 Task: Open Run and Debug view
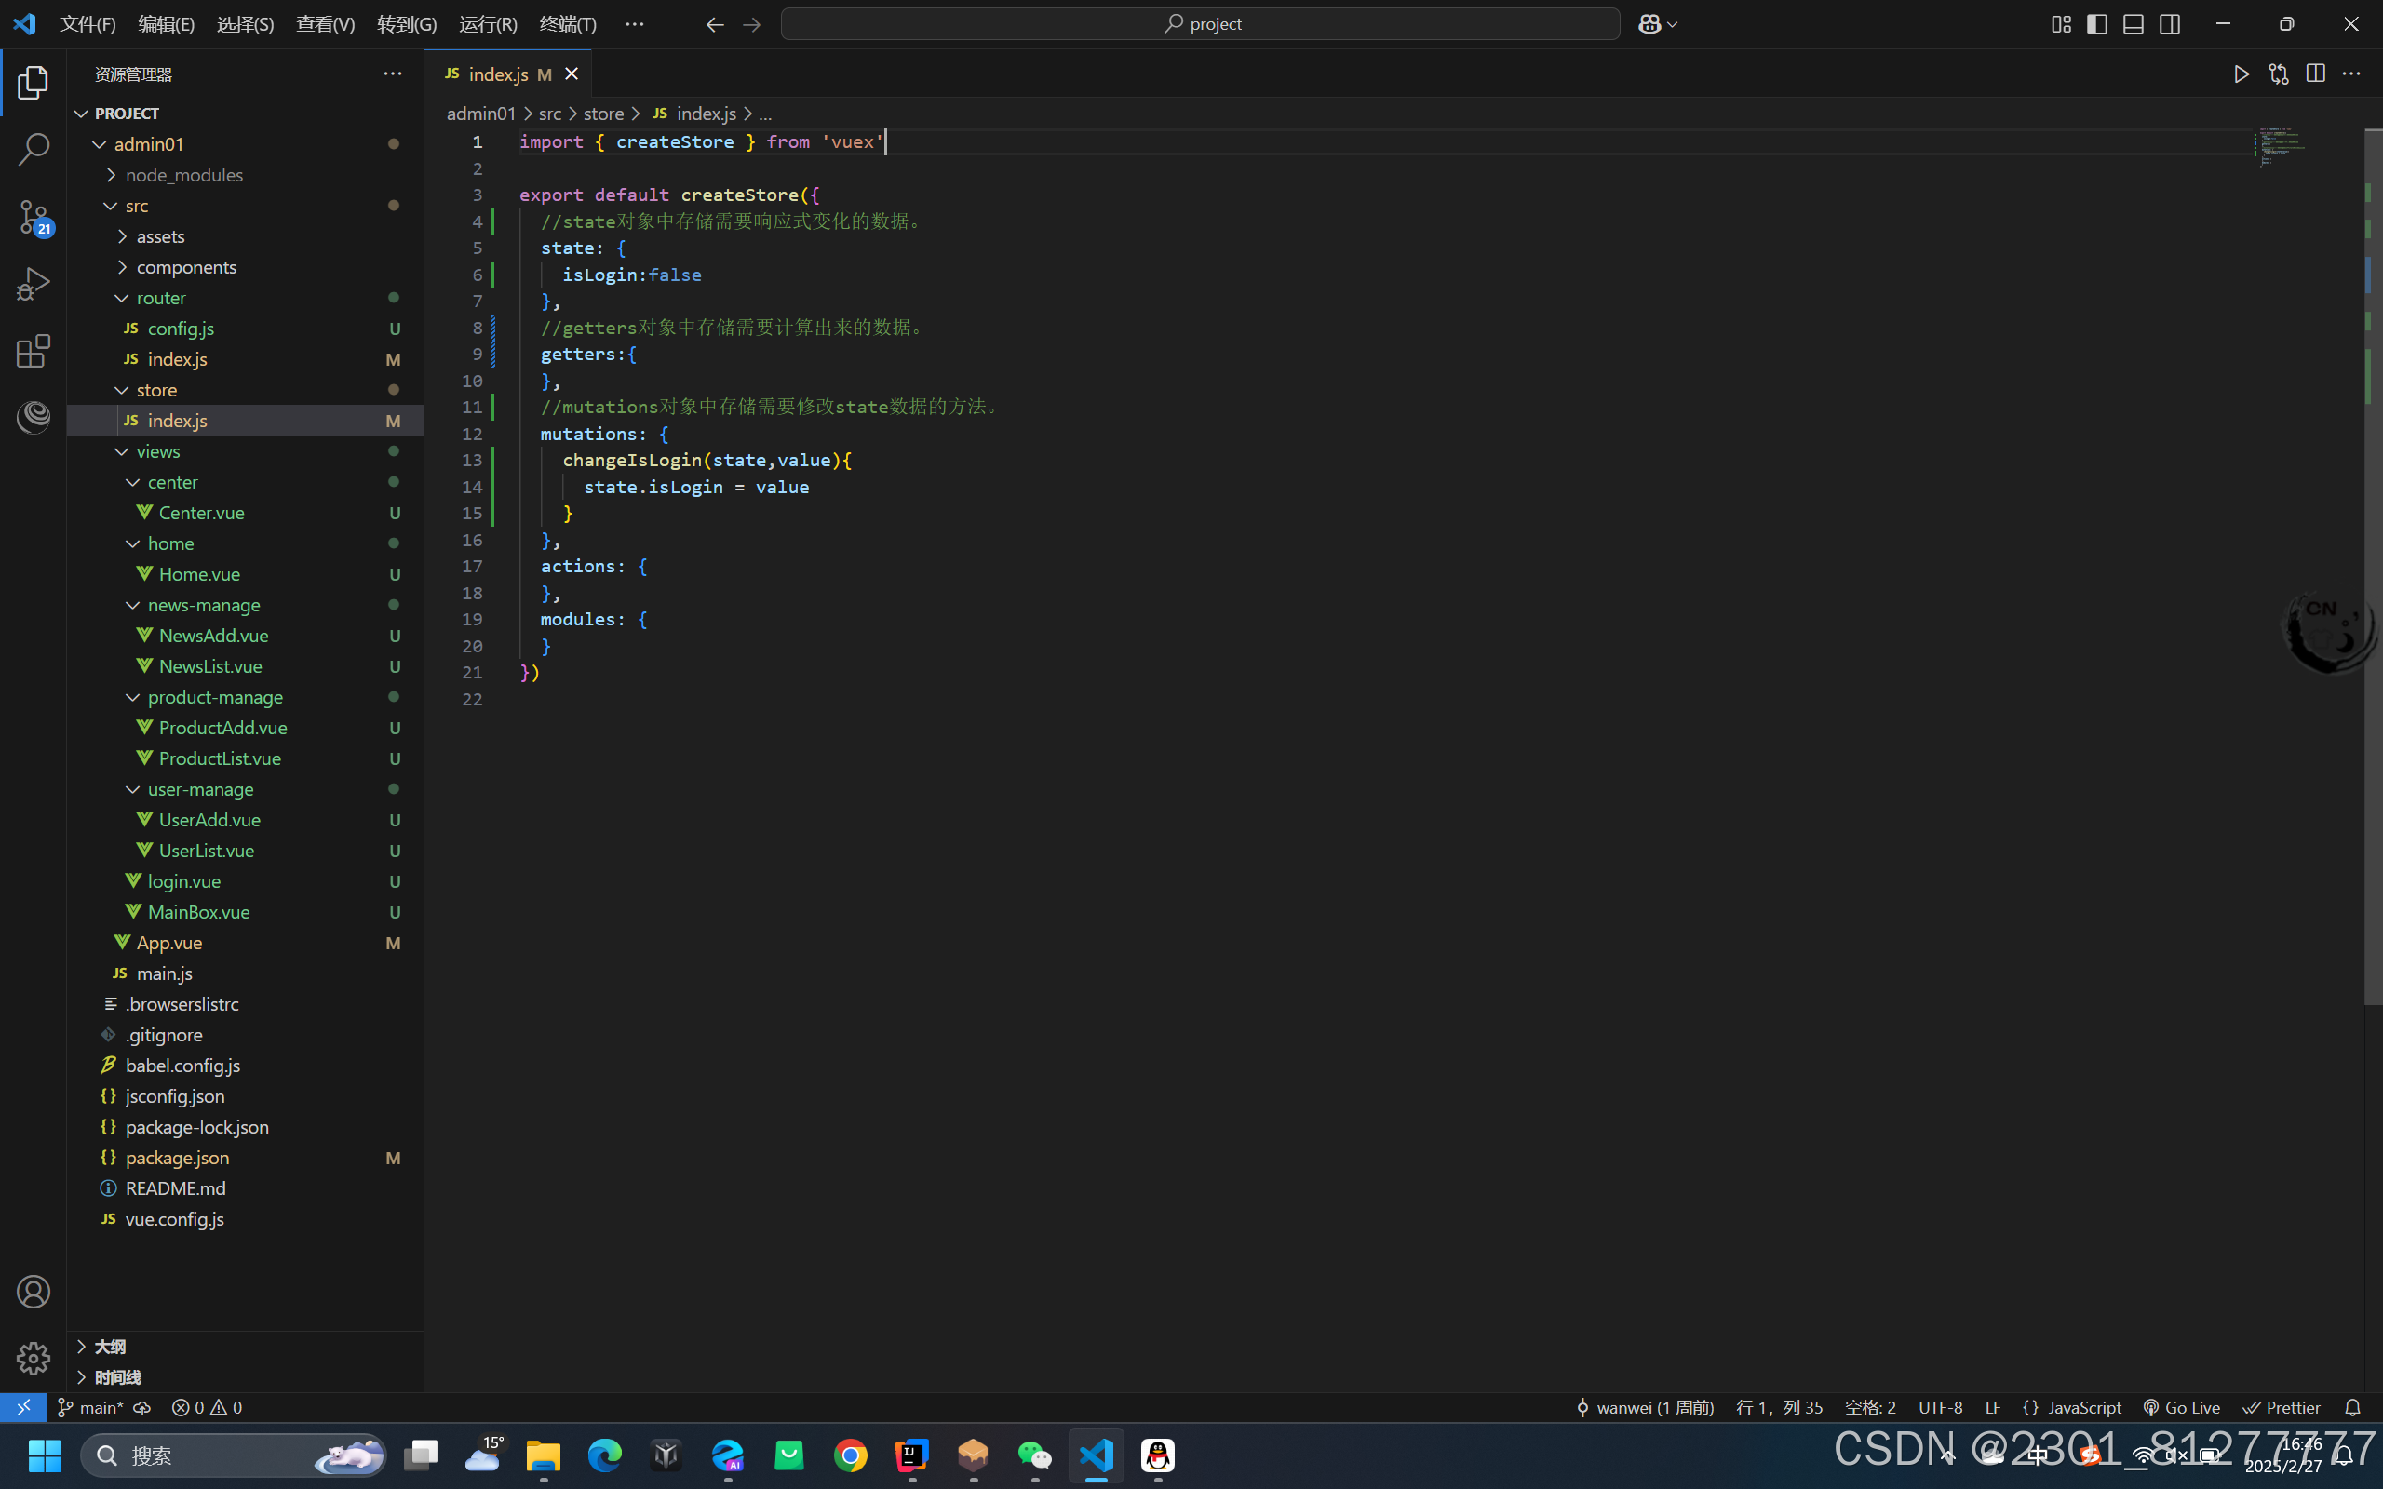(x=34, y=285)
